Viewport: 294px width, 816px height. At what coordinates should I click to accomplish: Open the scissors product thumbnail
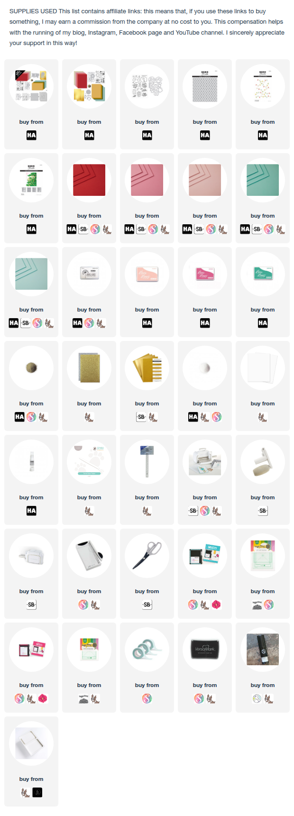click(147, 556)
